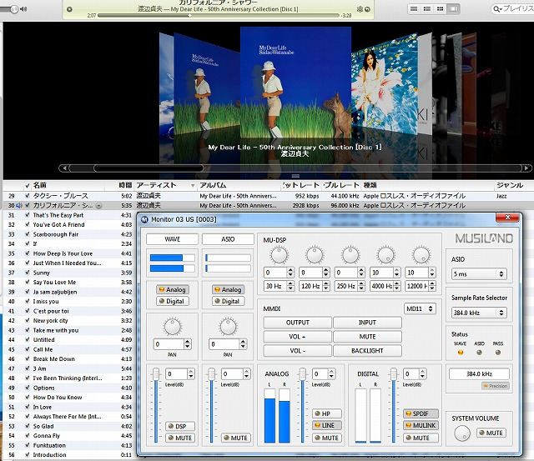Sort by the アルバム column header

[214, 185]
